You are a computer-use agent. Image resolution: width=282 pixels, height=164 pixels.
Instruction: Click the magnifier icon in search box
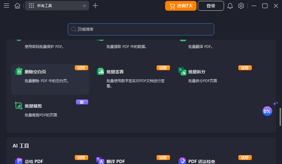74,29
